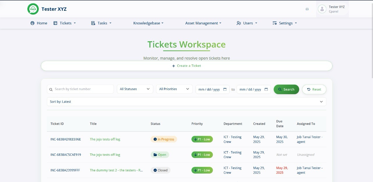Go to the Home page
Image resolution: width=373 pixels, height=182 pixels.
click(39, 23)
